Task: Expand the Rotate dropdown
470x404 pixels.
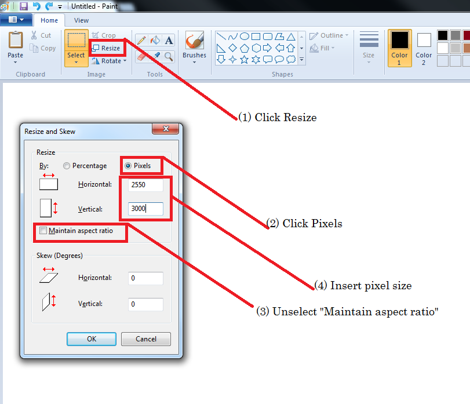Action: pyautogui.click(x=109, y=61)
